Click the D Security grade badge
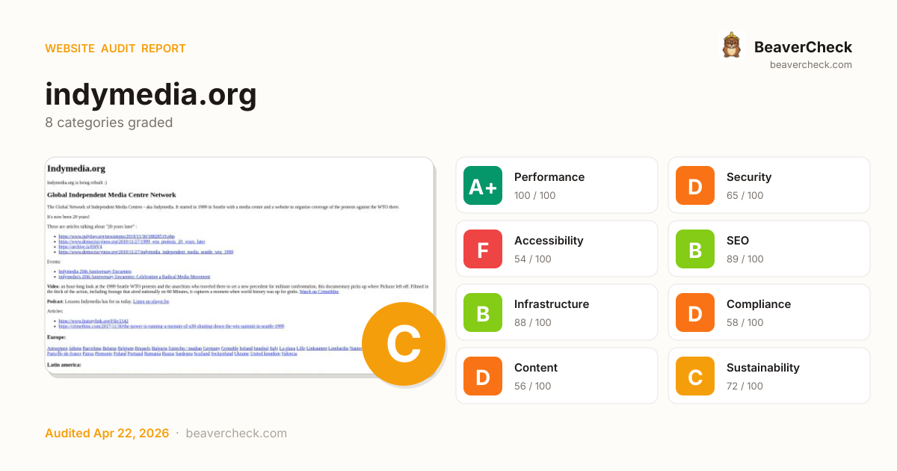This screenshot has height=471, width=897. [x=695, y=186]
